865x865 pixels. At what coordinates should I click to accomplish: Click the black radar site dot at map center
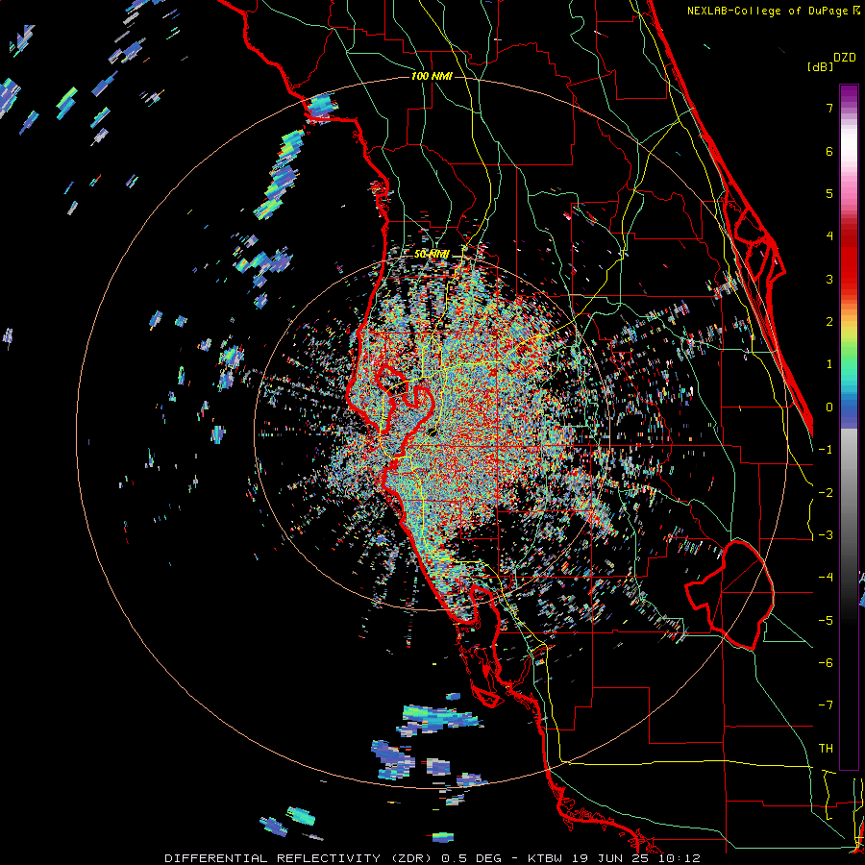click(x=432, y=432)
